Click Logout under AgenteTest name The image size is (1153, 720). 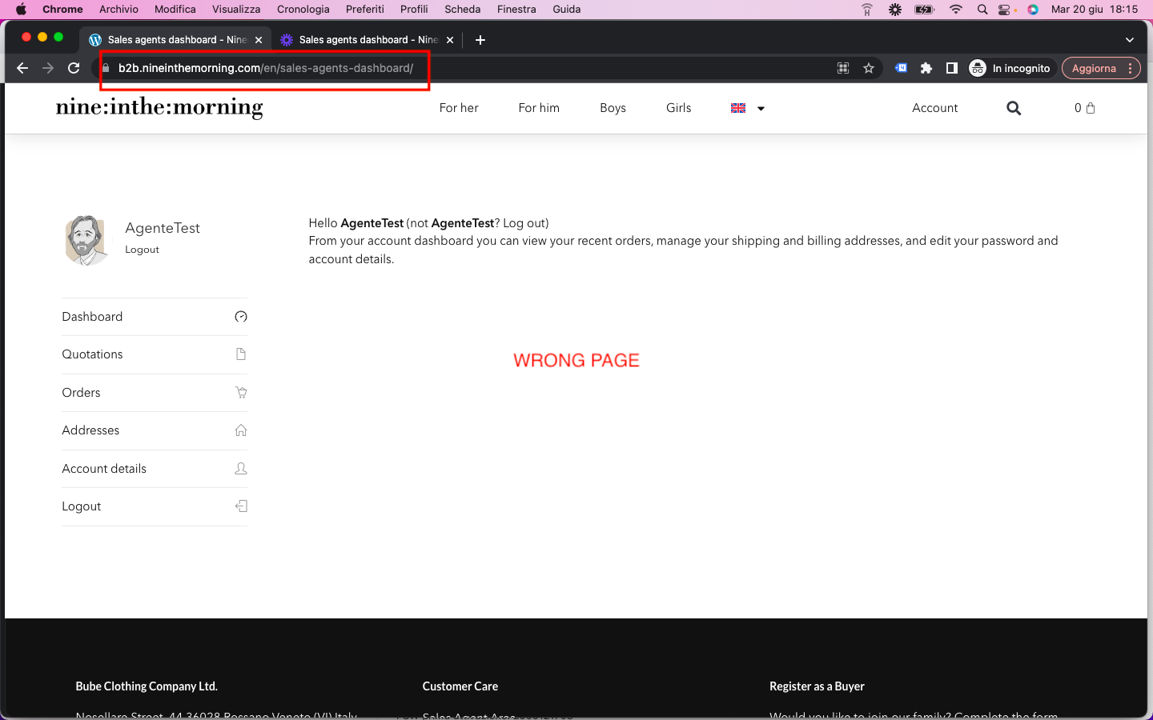point(142,250)
